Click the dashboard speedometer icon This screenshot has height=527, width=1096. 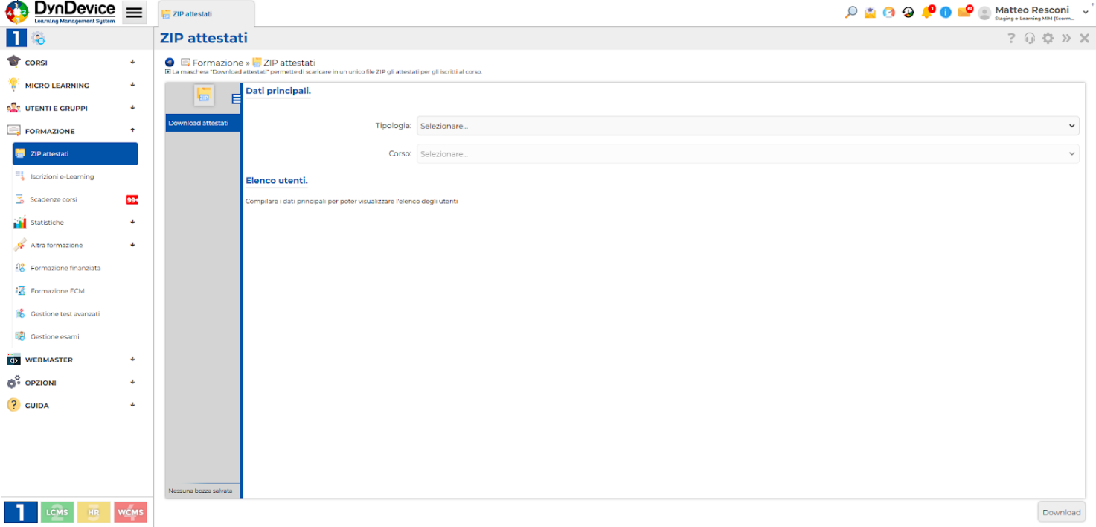pos(889,13)
